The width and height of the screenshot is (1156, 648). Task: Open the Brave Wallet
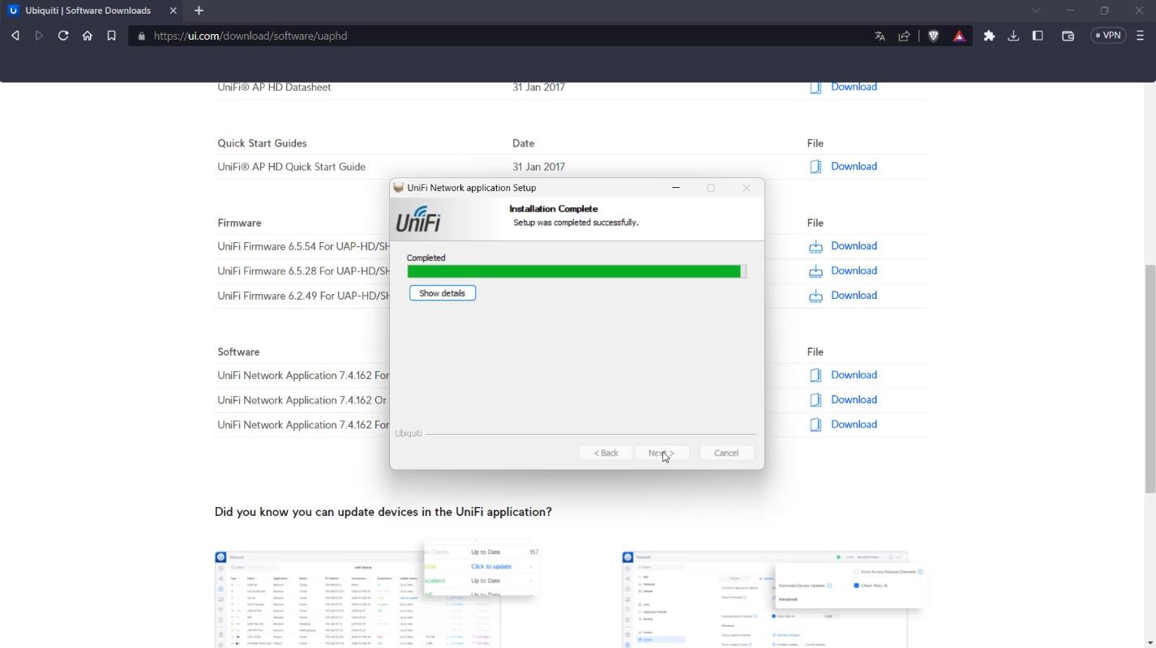(x=1068, y=36)
